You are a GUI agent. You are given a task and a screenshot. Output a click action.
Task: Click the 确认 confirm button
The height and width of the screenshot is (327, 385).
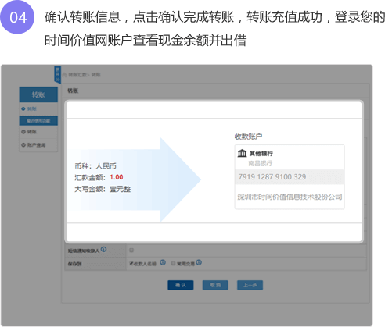[181, 285]
